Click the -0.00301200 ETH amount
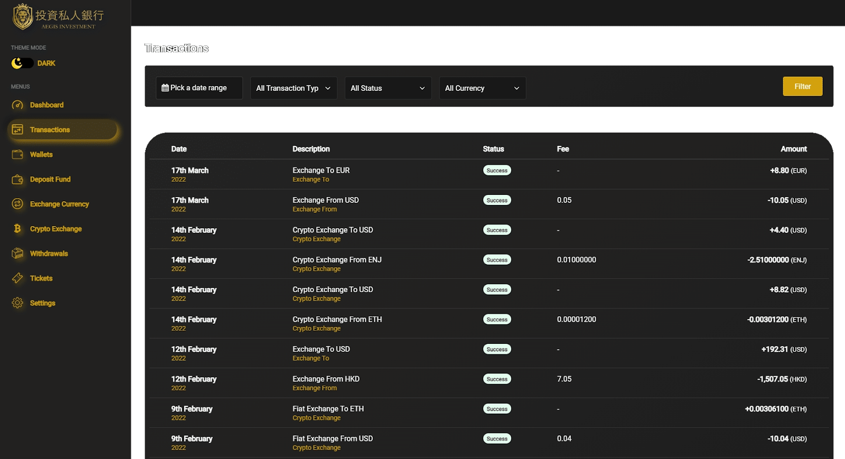Viewport: 845px width, 459px height. tap(777, 320)
